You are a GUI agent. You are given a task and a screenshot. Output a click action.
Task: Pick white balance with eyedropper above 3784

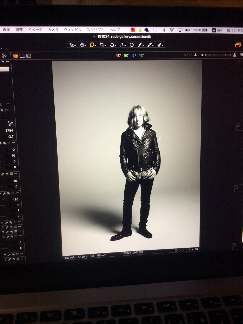tap(11, 124)
